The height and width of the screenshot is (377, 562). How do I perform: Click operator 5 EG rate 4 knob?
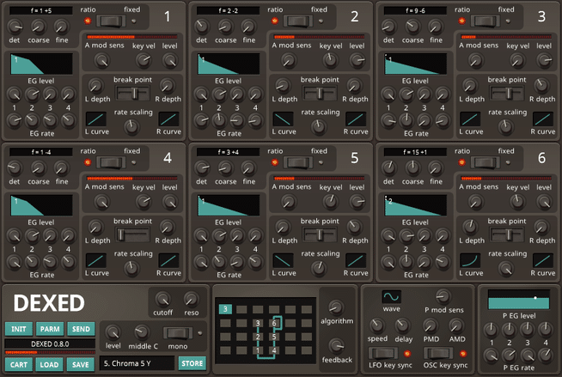pyautogui.click(x=255, y=262)
